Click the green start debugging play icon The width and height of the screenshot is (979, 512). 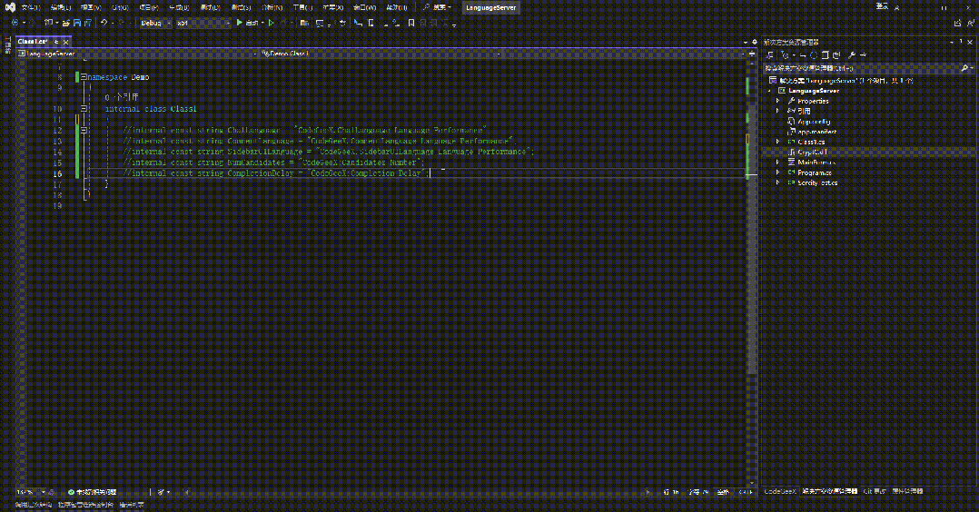click(x=239, y=23)
